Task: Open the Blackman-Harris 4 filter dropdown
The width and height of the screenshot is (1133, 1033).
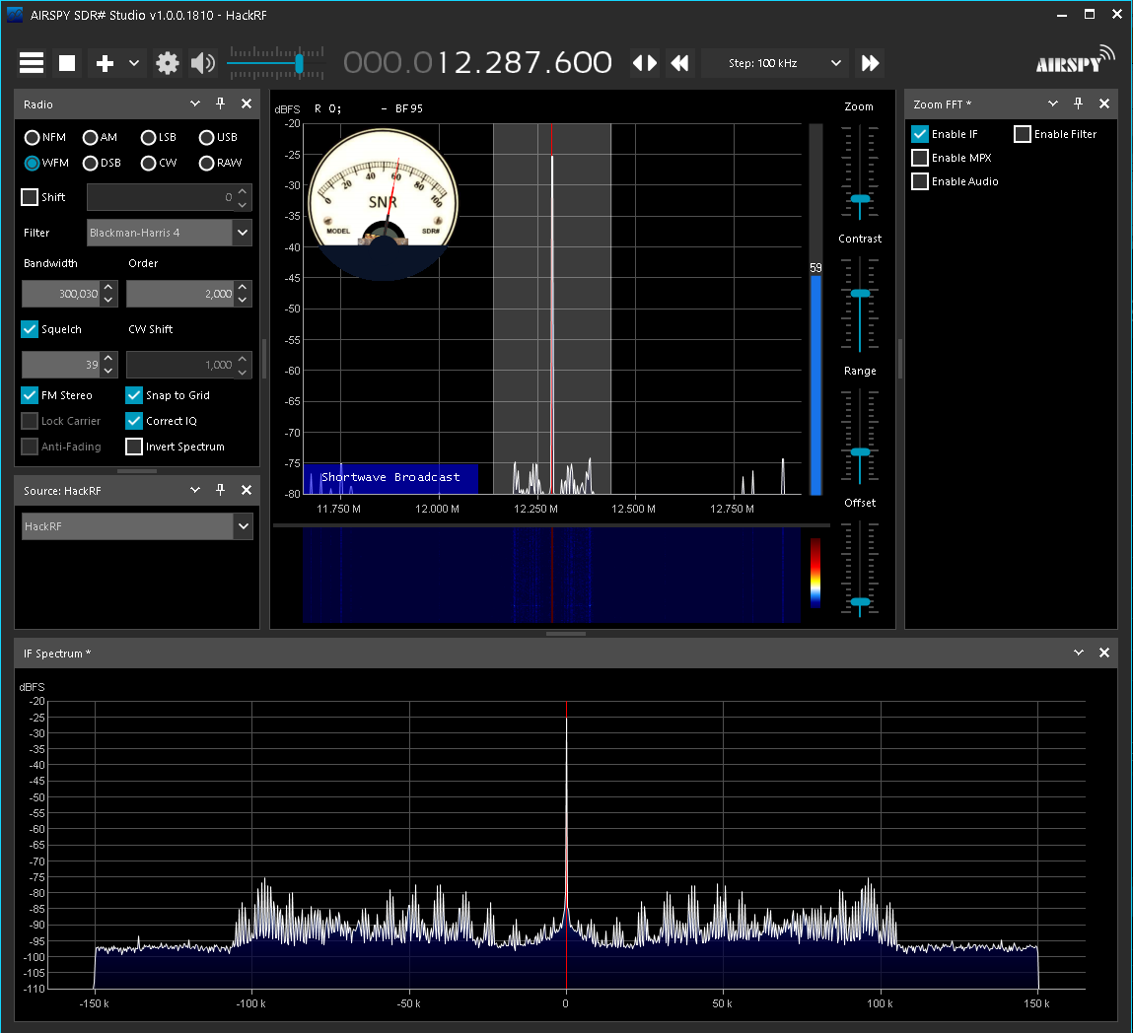Action: (x=242, y=233)
